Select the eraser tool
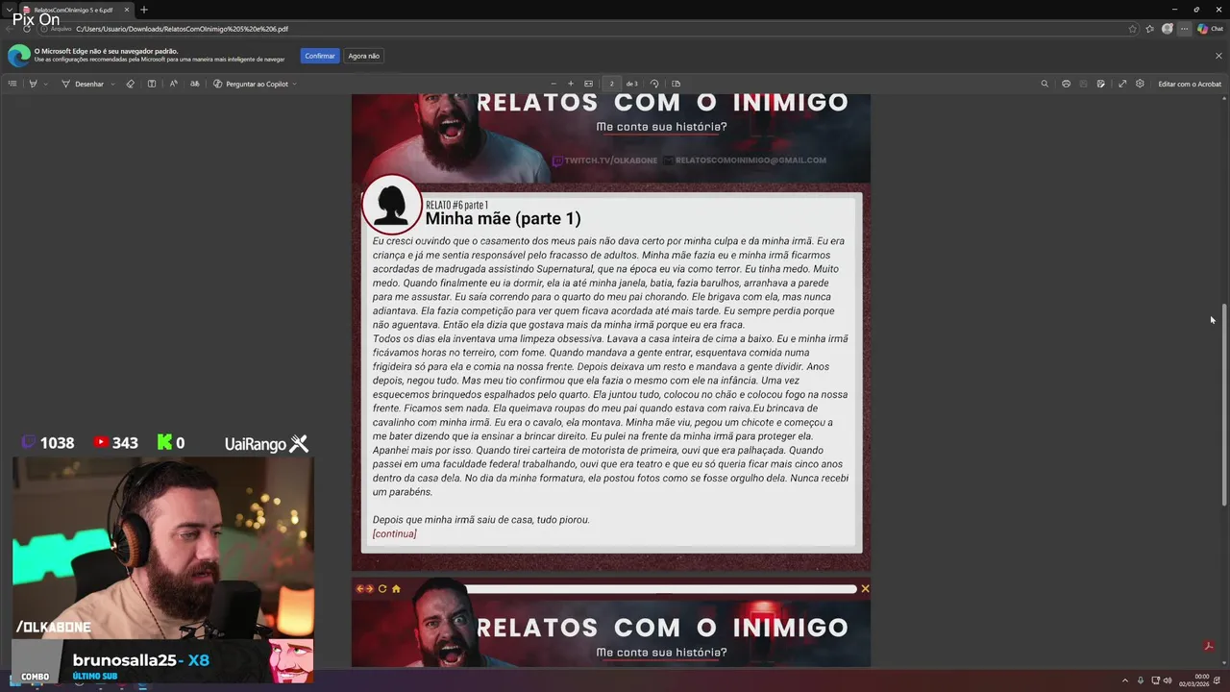Screen dimensions: 1230x692 pos(131,84)
